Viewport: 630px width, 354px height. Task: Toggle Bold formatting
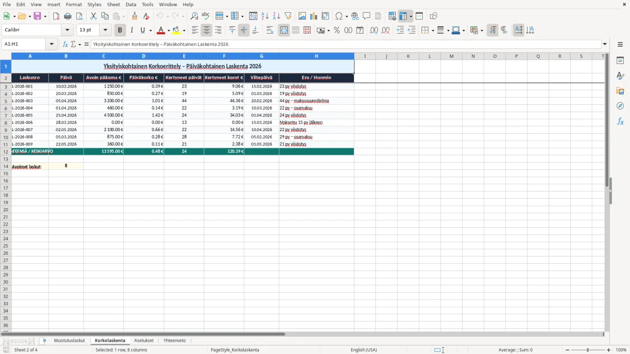[120, 30]
